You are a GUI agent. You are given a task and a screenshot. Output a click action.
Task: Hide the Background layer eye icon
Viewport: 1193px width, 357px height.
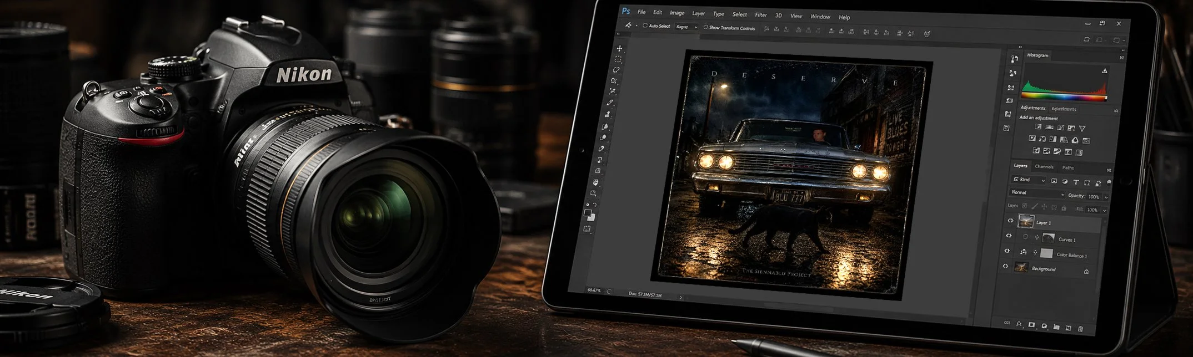1005,266
